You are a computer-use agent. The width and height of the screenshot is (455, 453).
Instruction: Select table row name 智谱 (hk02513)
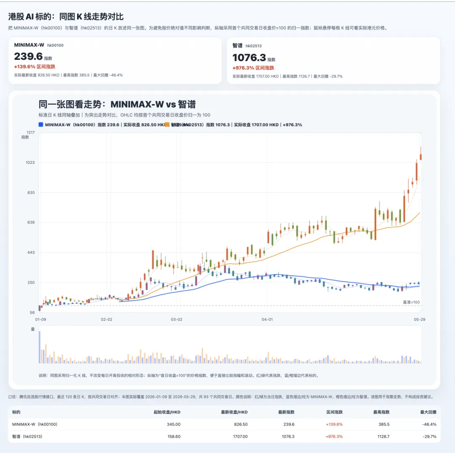pos(27,437)
